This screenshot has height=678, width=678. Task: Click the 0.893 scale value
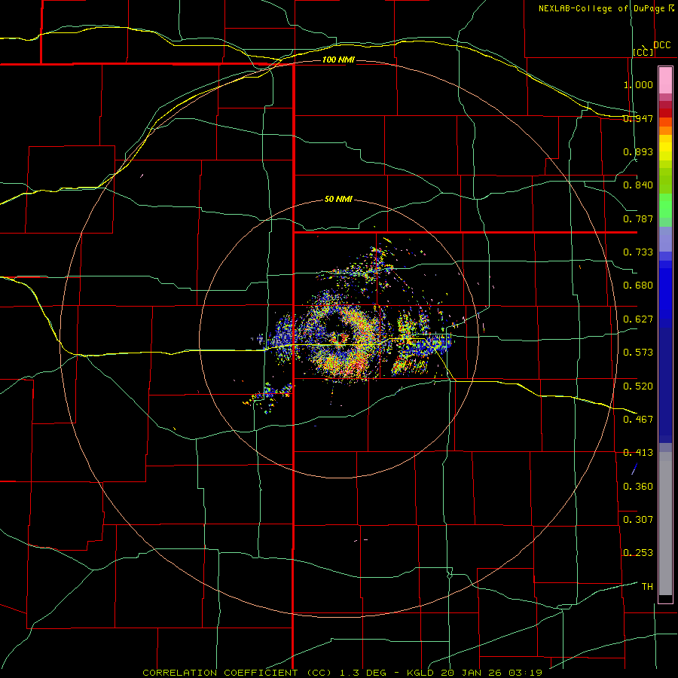click(638, 151)
